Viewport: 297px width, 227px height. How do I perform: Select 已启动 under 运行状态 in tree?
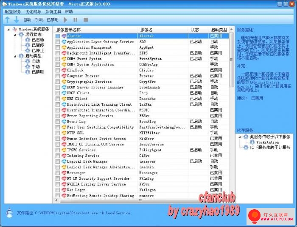[38, 40]
